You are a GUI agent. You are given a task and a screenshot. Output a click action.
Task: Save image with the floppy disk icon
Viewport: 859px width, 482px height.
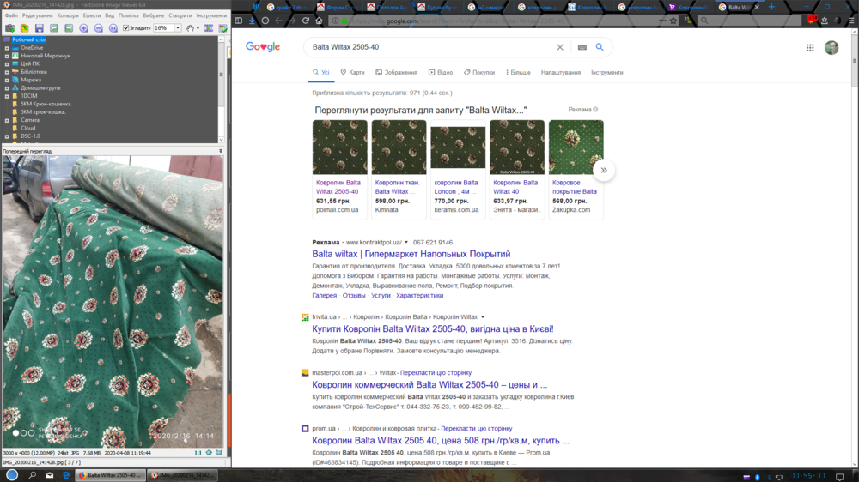[x=39, y=28]
